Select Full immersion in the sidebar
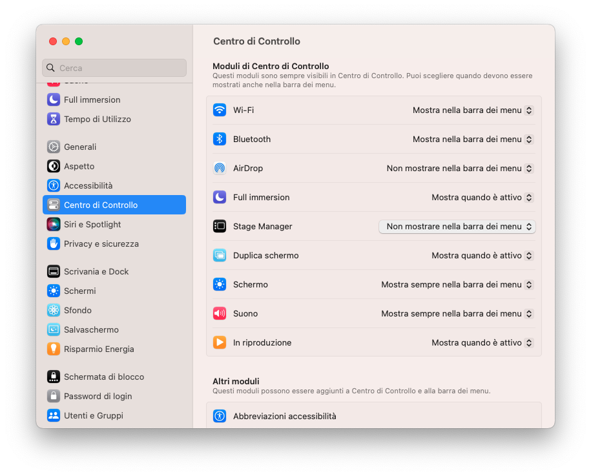The height and width of the screenshot is (476, 591). click(114, 100)
